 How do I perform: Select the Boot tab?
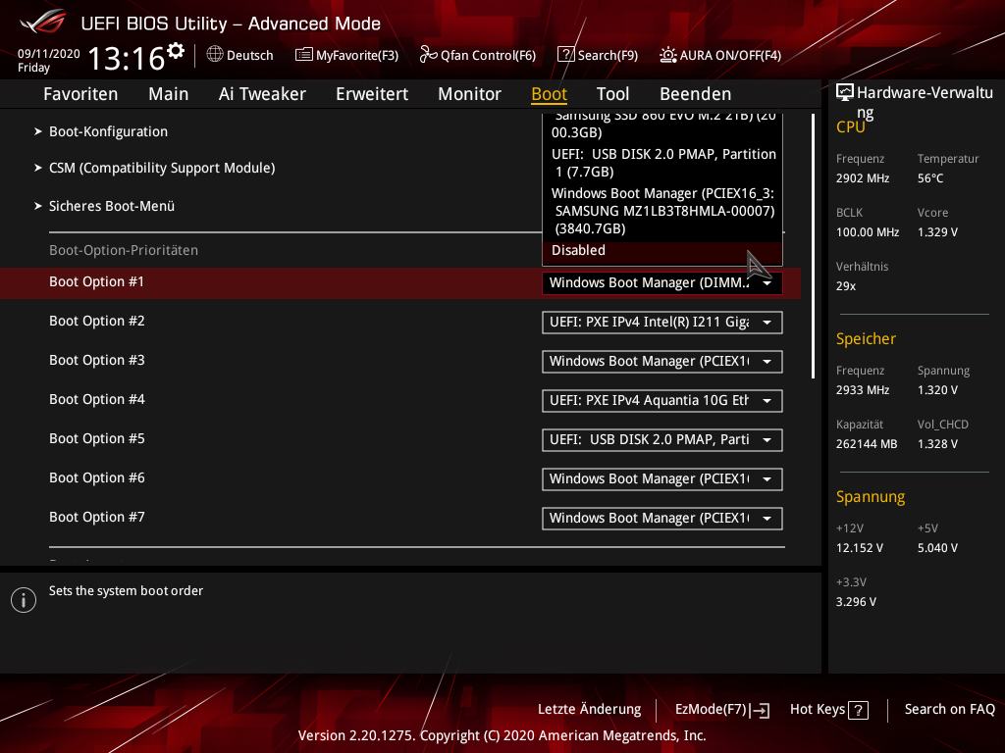(x=550, y=94)
